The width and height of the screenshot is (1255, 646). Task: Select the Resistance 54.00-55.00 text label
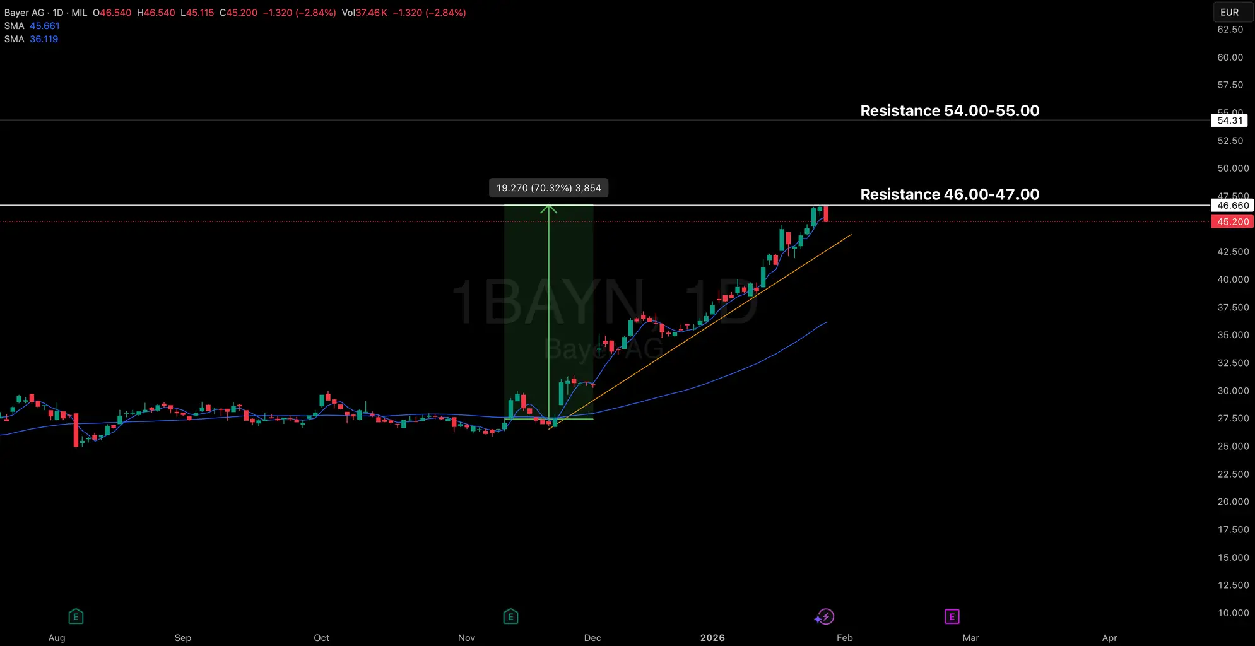949,111
